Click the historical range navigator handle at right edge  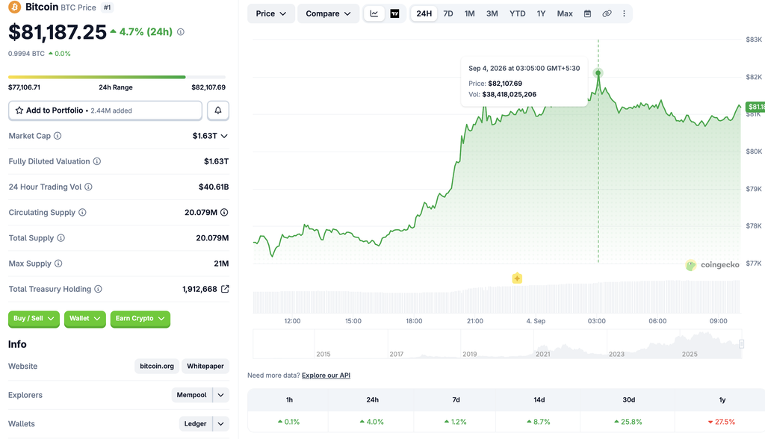tap(741, 344)
